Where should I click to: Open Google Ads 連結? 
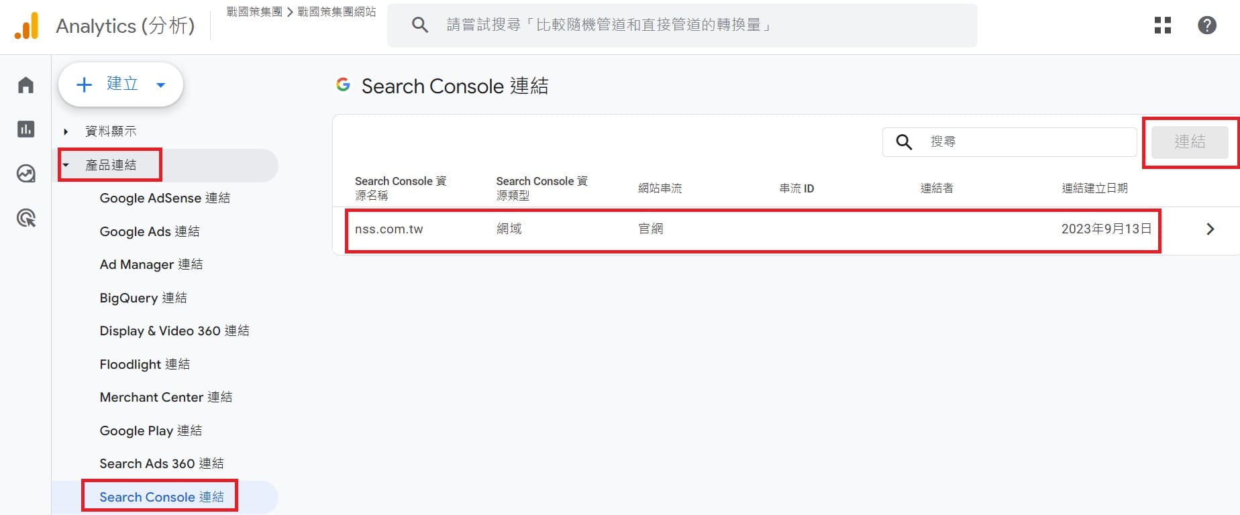tap(150, 231)
